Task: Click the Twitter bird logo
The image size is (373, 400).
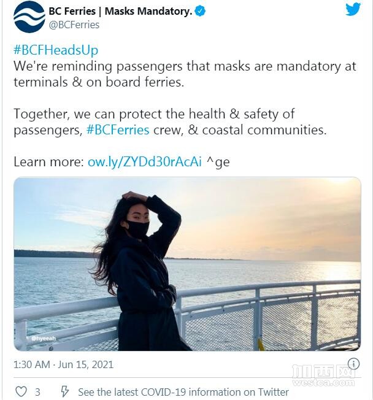Action: [x=353, y=9]
